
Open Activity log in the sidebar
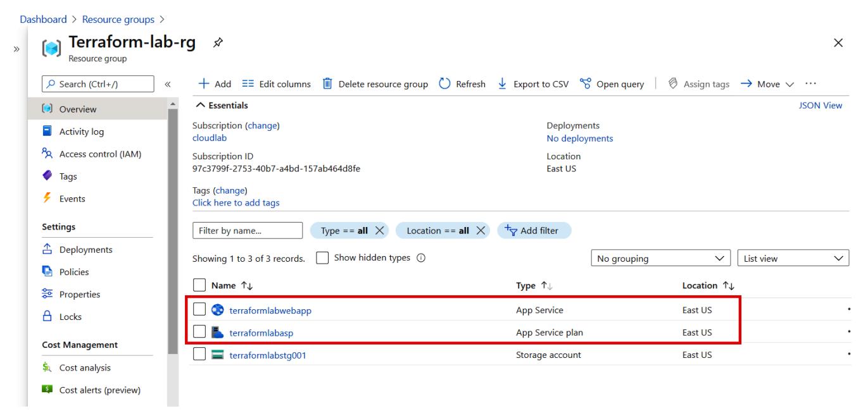click(81, 132)
